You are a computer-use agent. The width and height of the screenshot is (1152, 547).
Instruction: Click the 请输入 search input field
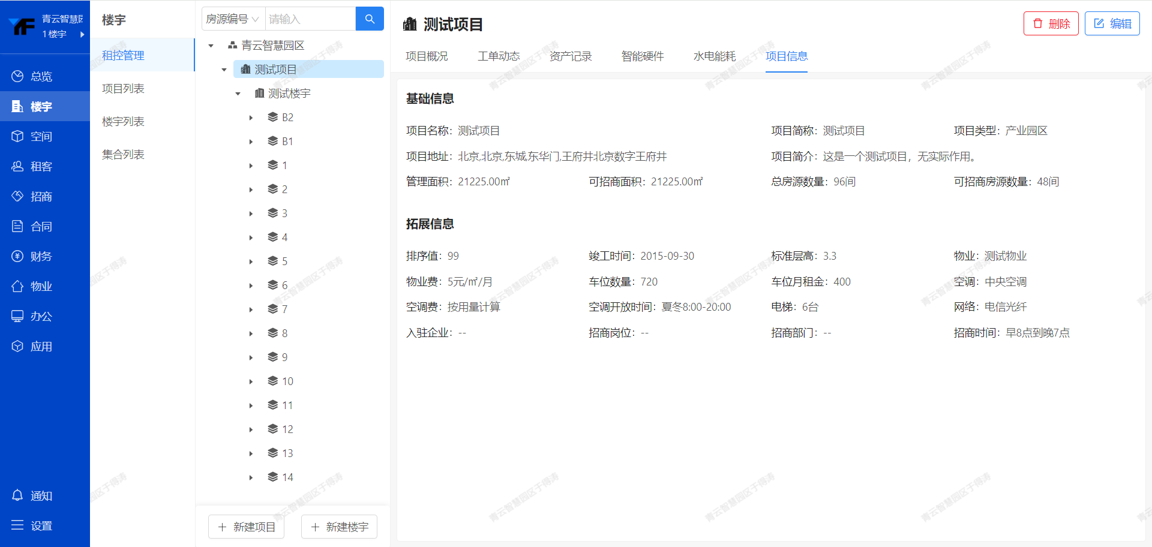(310, 19)
